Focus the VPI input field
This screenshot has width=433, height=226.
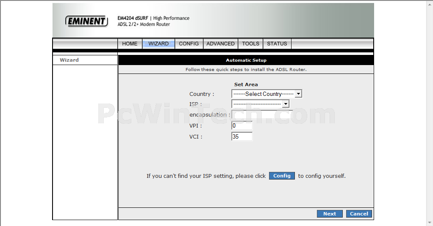(242, 126)
